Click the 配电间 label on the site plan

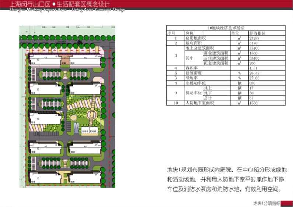94,131
